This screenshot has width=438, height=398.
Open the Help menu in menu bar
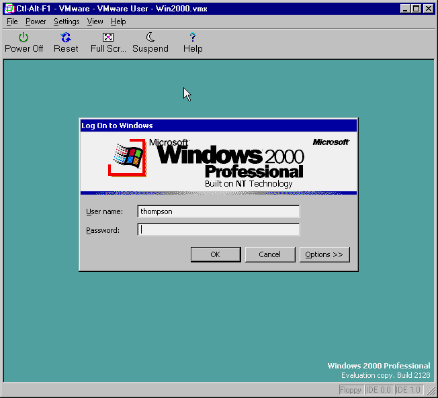[x=118, y=21]
